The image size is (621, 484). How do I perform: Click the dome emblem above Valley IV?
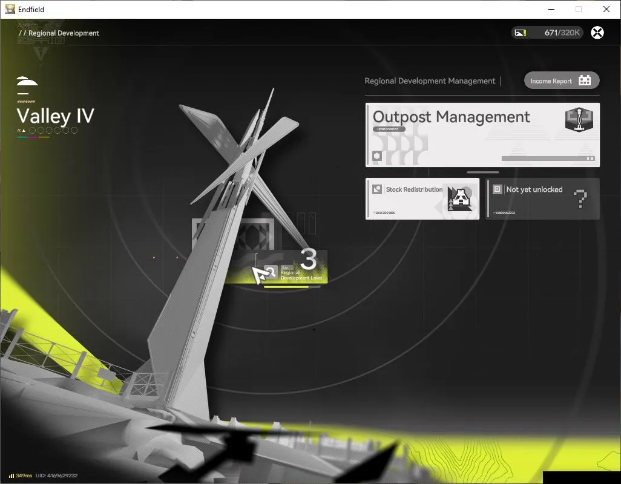click(x=27, y=82)
